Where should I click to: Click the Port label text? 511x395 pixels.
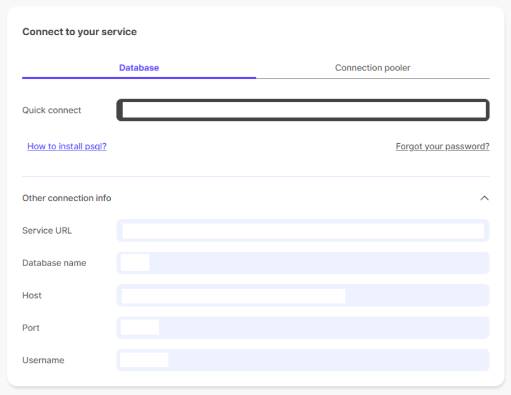[x=31, y=328]
